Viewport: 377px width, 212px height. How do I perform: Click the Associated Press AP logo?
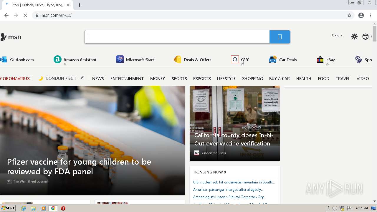click(x=197, y=153)
